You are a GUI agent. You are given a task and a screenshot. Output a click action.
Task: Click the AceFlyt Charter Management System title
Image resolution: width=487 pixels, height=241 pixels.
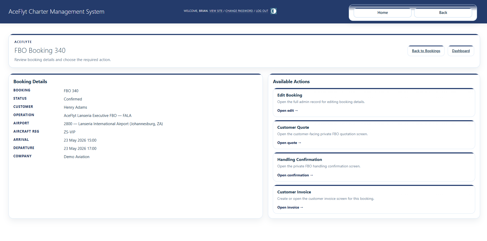point(56,12)
